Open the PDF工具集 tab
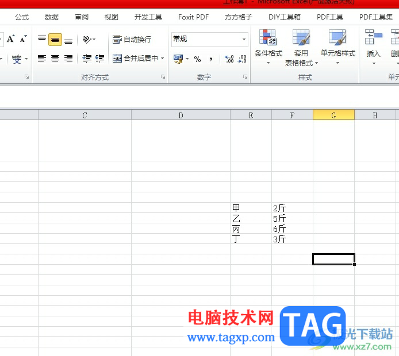The height and width of the screenshot is (356, 399). coord(376,17)
